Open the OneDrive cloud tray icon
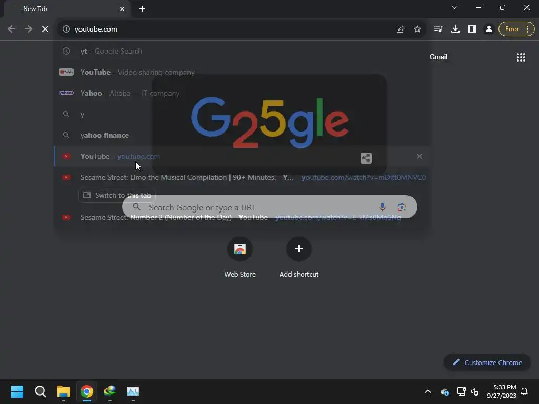The width and height of the screenshot is (539, 404). click(x=444, y=391)
